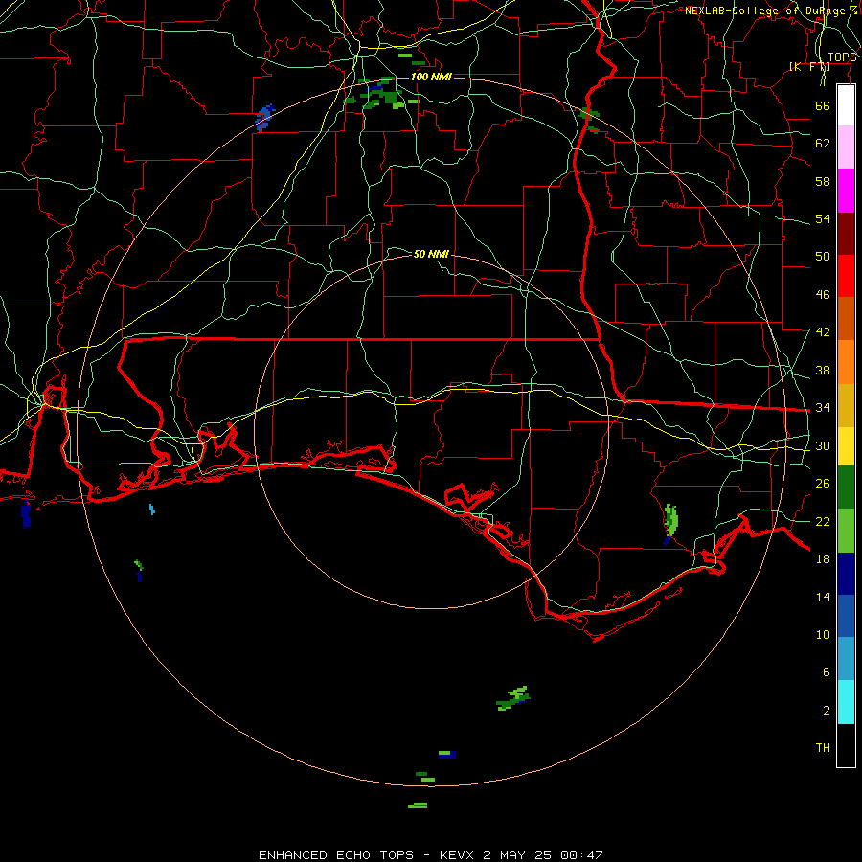This screenshot has height=862, width=862.
Task: Click the dark orange 46 kft swatch
Action: (x=846, y=319)
